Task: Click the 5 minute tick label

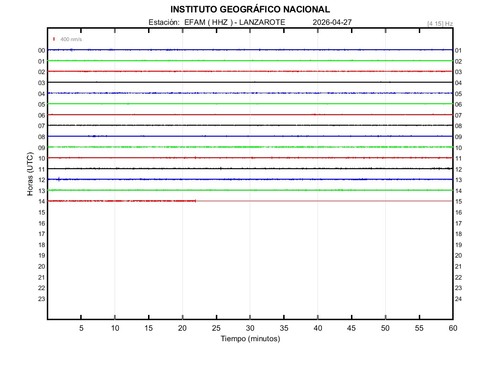Action: click(x=81, y=328)
